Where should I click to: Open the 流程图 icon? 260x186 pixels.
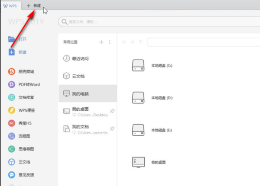pyautogui.click(x=12, y=136)
